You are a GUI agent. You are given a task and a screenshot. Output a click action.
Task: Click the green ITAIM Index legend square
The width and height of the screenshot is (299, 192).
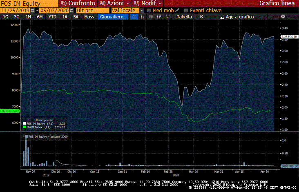tap(25, 127)
